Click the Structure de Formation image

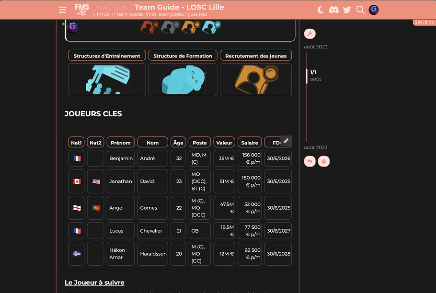183,79
